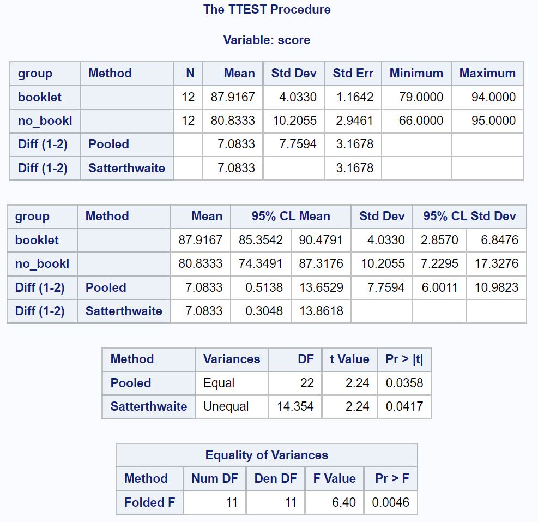Select the 'N' column header
This screenshot has width=538, height=522.
(190, 73)
